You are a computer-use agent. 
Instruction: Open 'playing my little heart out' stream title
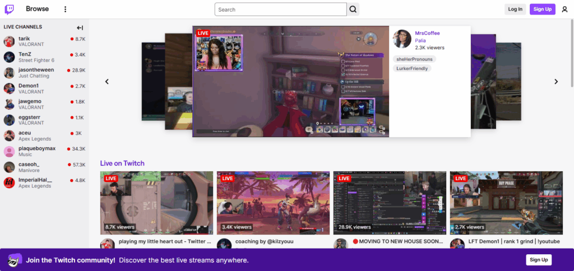tap(165, 241)
